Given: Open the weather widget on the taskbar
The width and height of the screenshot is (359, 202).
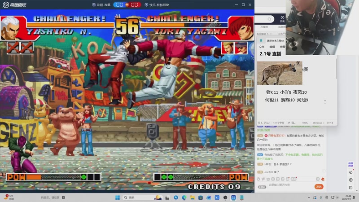Looking at the screenshot, I should tap(9, 198).
